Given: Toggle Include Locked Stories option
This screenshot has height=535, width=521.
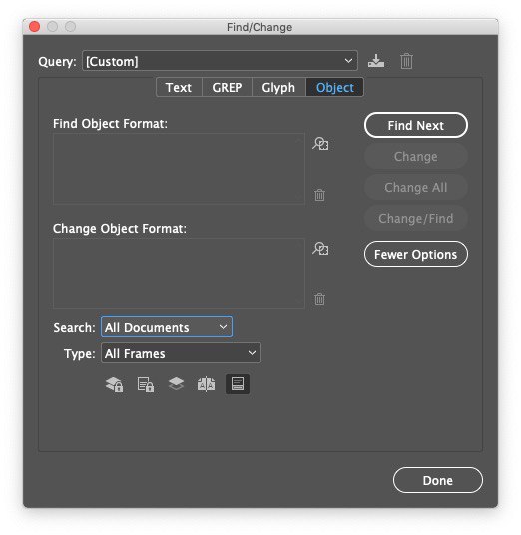Looking at the screenshot, I should [x=146, y=384].
